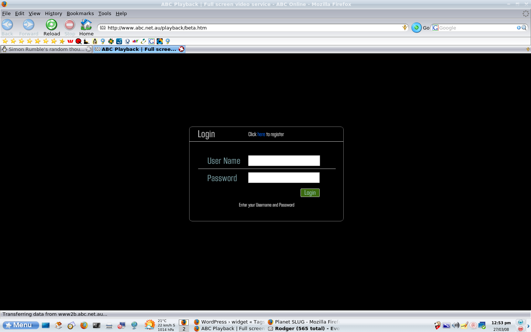Click the URL address bar text
Screen dimensions: 531x332
pyautogui.click(x=157, y=28)
